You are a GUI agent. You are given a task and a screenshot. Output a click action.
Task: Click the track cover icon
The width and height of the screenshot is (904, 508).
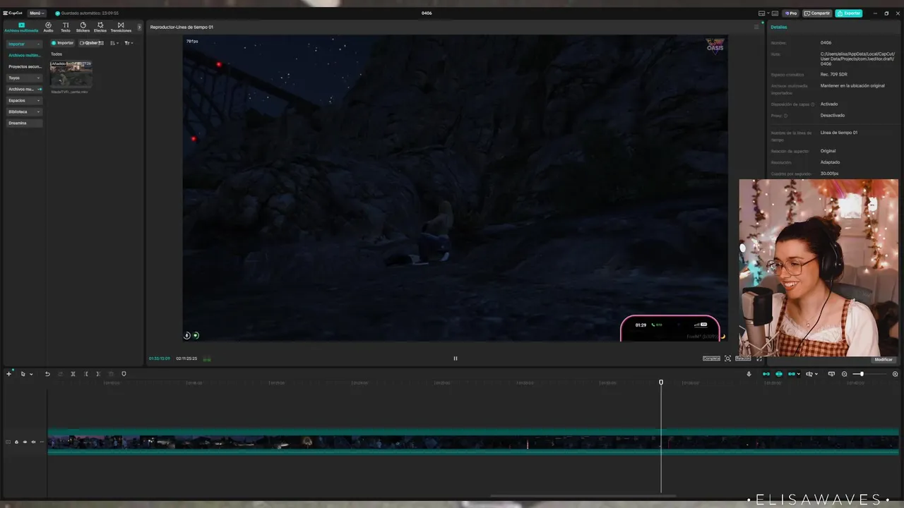click(8, 442)
